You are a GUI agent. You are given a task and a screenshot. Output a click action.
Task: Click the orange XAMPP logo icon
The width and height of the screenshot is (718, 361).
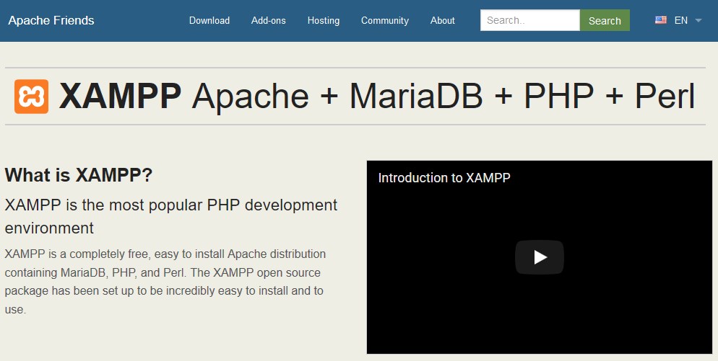click(x=31, y=97)
